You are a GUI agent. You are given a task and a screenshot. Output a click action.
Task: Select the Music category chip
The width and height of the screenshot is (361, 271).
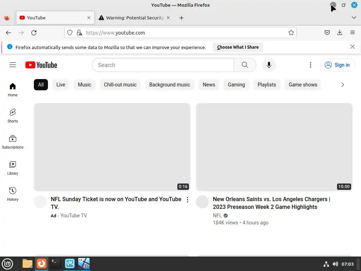(x=85, y=85)
